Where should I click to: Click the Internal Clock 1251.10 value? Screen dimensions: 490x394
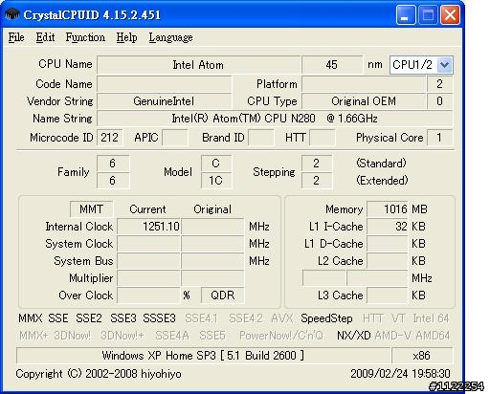click(148, 227)
